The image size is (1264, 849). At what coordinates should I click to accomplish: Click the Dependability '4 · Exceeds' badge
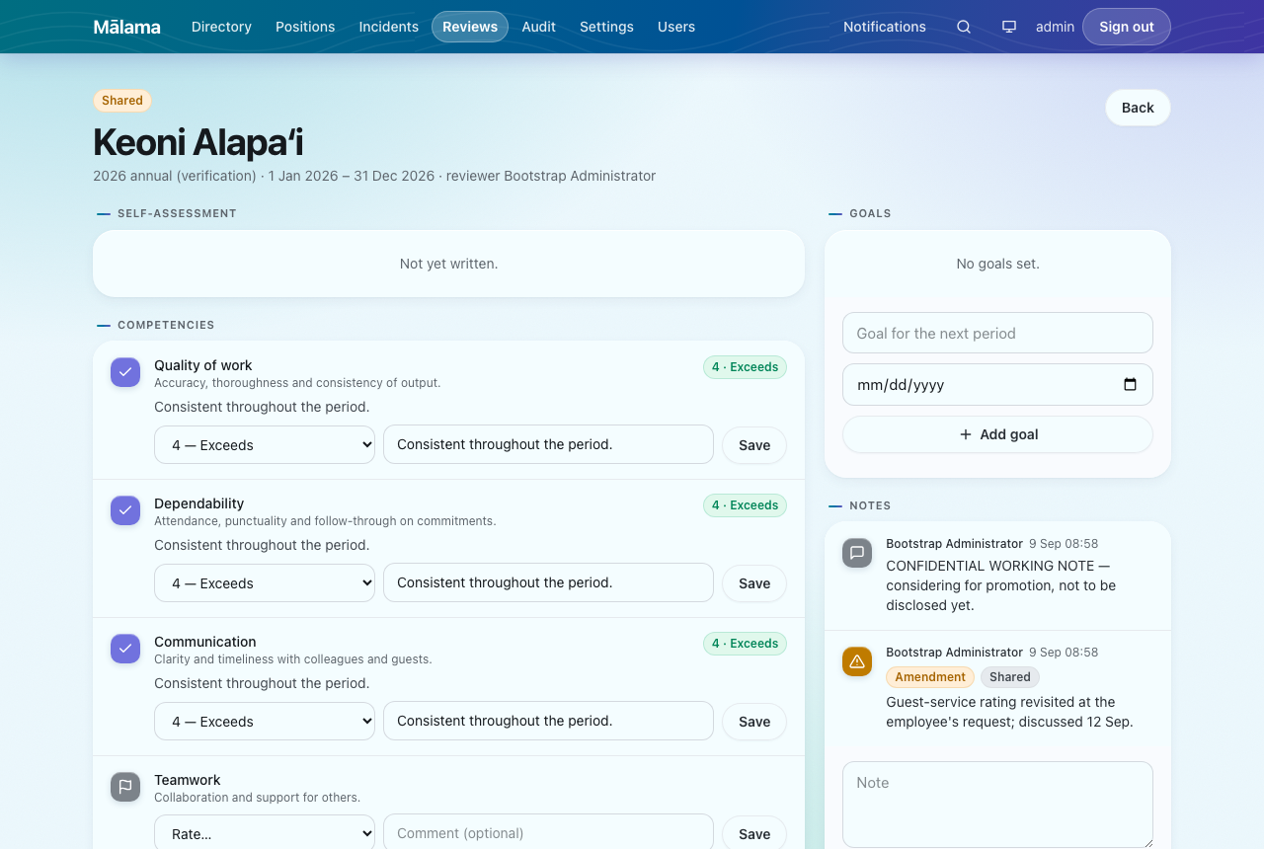point(745,505)
